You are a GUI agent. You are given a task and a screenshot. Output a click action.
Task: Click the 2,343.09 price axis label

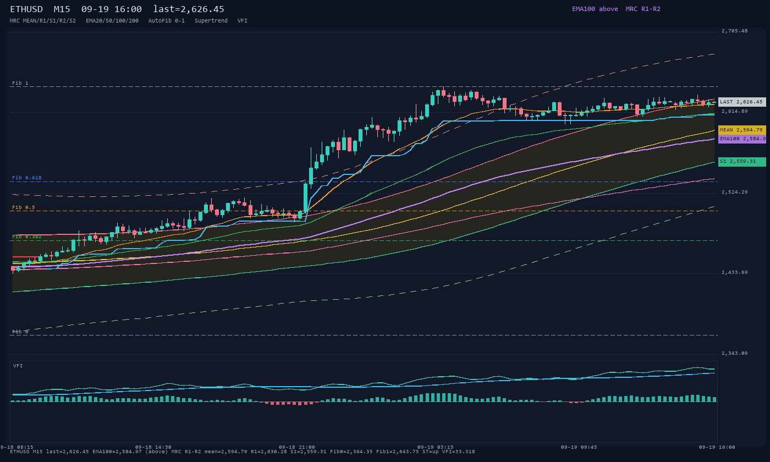click(x=735, y=354)
